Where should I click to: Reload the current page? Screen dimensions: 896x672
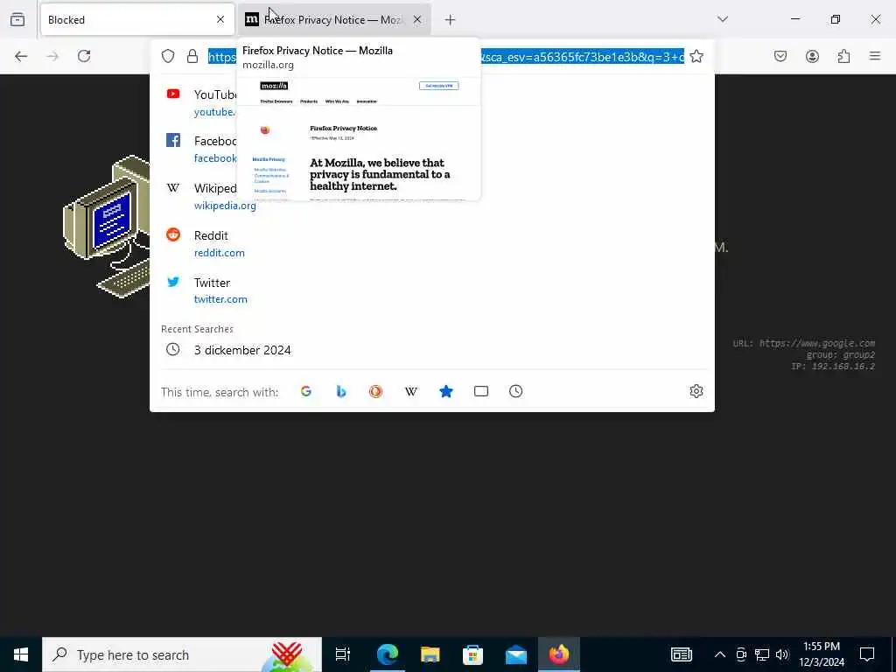click(84, 56)
